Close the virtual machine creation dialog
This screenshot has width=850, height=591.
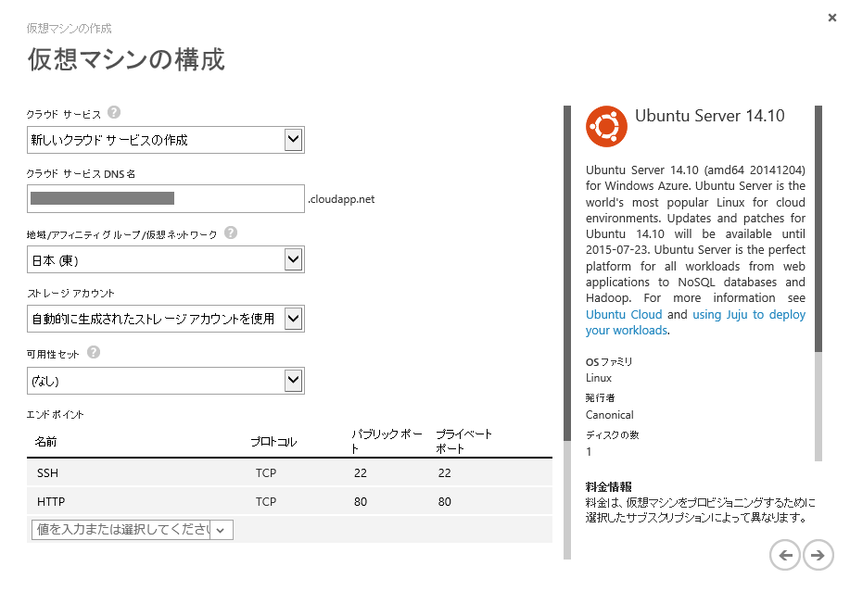831,18
